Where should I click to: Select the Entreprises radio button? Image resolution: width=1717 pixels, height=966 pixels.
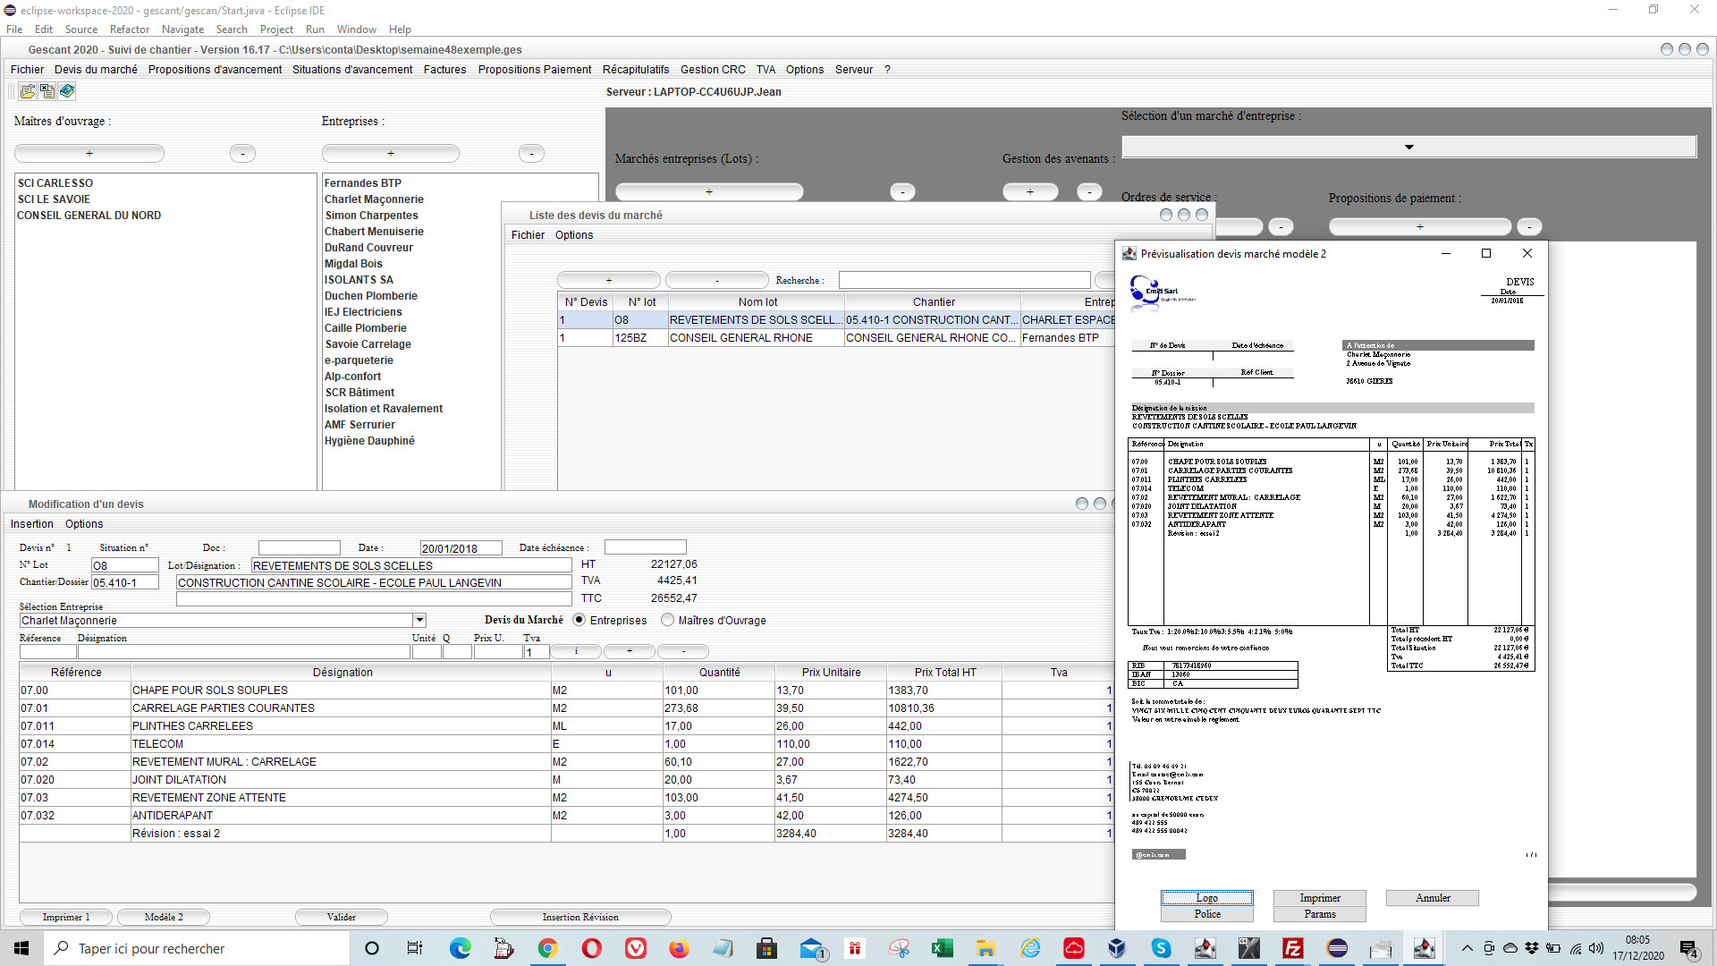pos(579,620)
